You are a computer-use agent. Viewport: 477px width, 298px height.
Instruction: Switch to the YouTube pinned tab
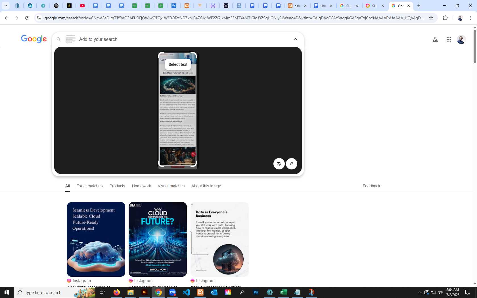point(82,6)
